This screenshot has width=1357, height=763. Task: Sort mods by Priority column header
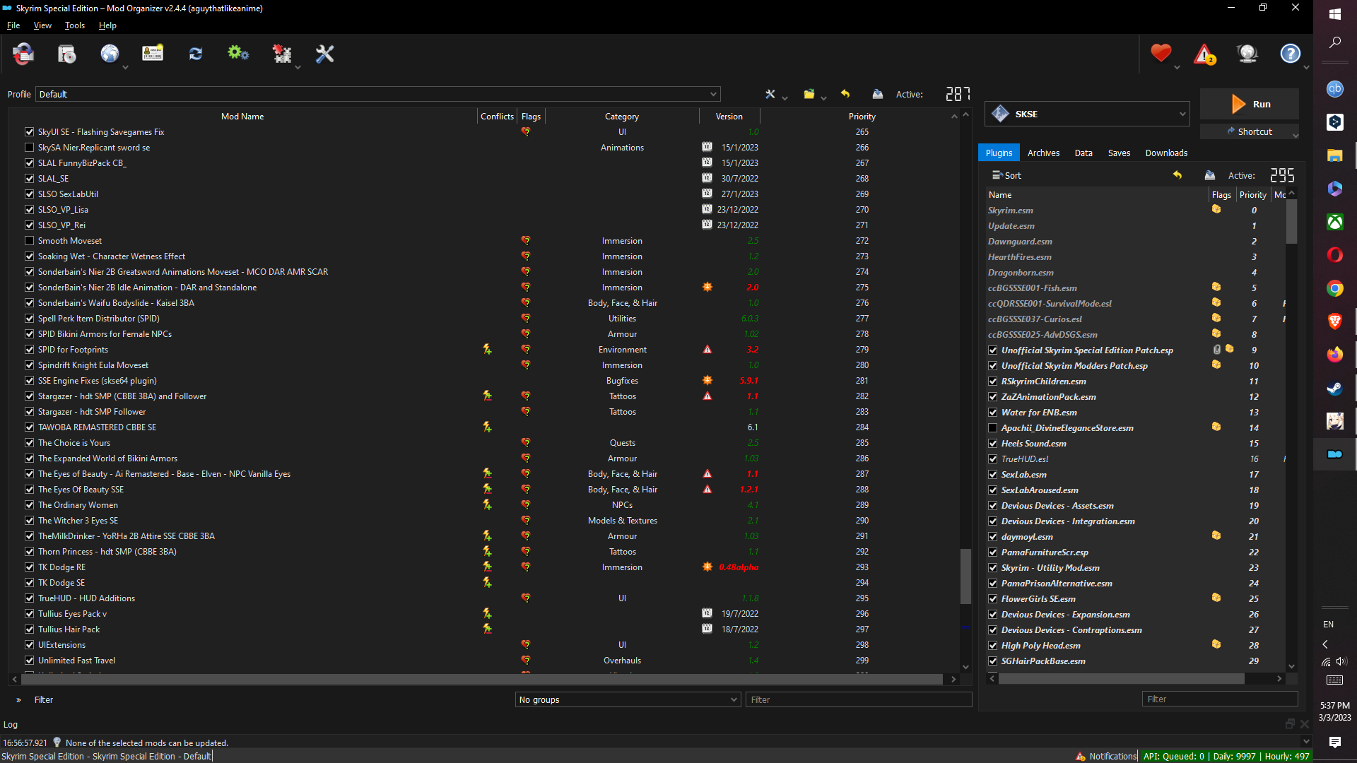pos(862,116)
